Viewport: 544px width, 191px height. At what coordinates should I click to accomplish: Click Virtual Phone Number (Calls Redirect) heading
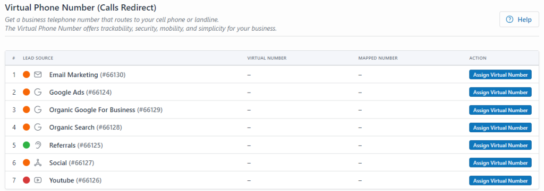pyautogui.click(x=81, y=7)
